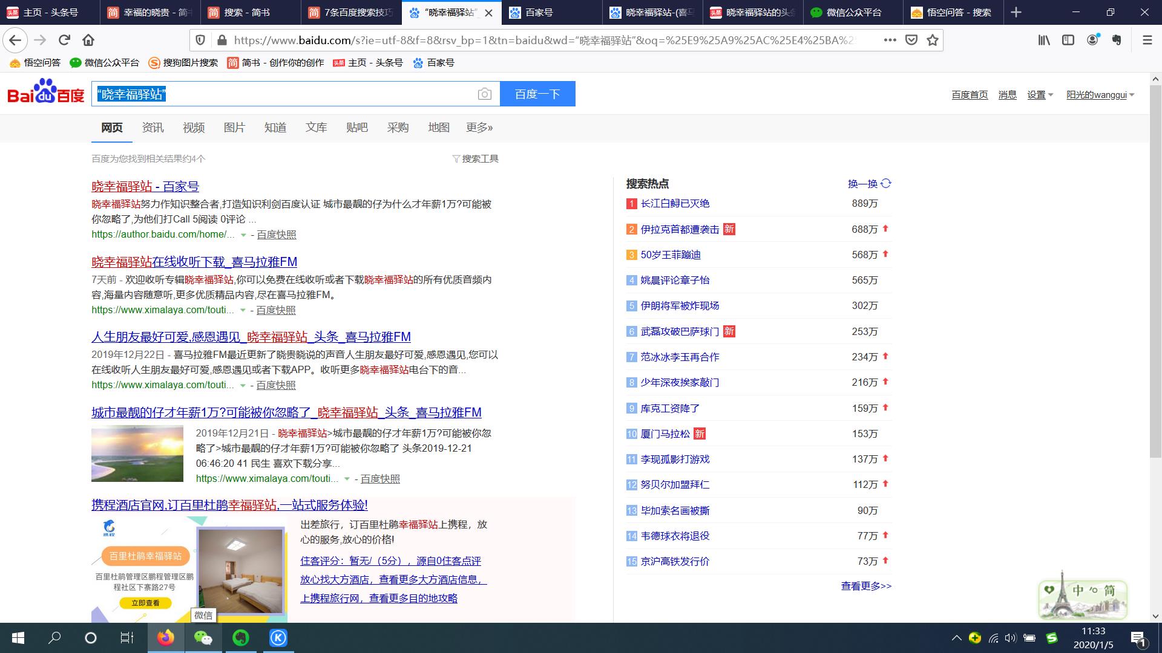1162x653 pixels.
Task: Switch to 视频 search tab
Action: pyautogui.click(x=194, y=128)
